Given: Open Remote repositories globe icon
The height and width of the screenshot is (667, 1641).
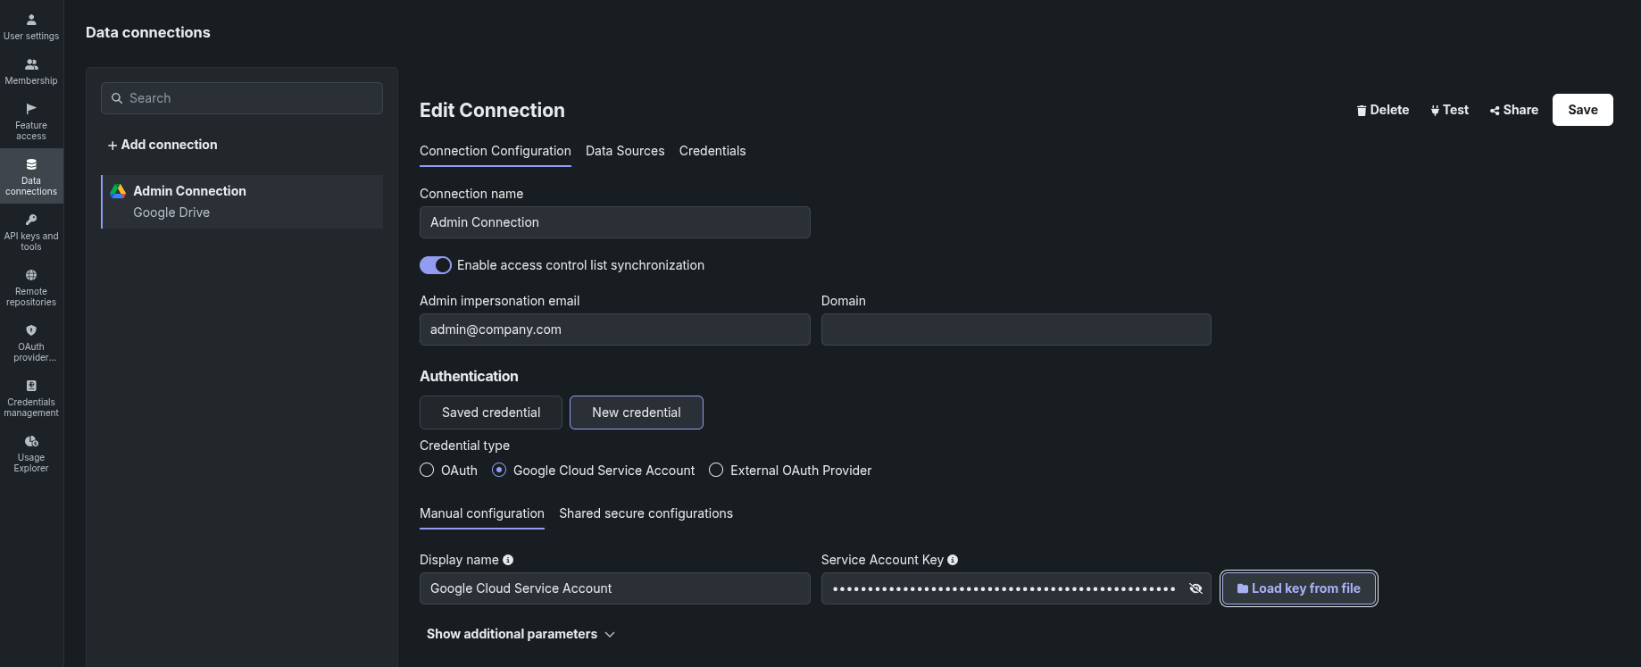Looking at the screenshot, I should 31,276.
